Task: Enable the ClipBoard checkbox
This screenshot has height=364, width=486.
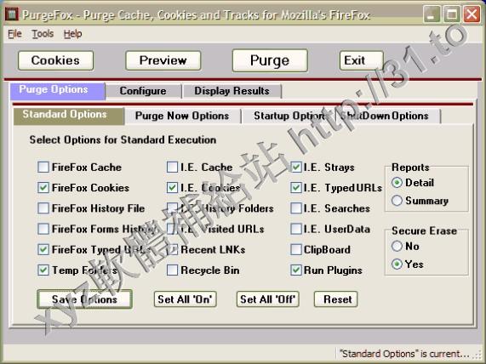Action: (296, 250)
